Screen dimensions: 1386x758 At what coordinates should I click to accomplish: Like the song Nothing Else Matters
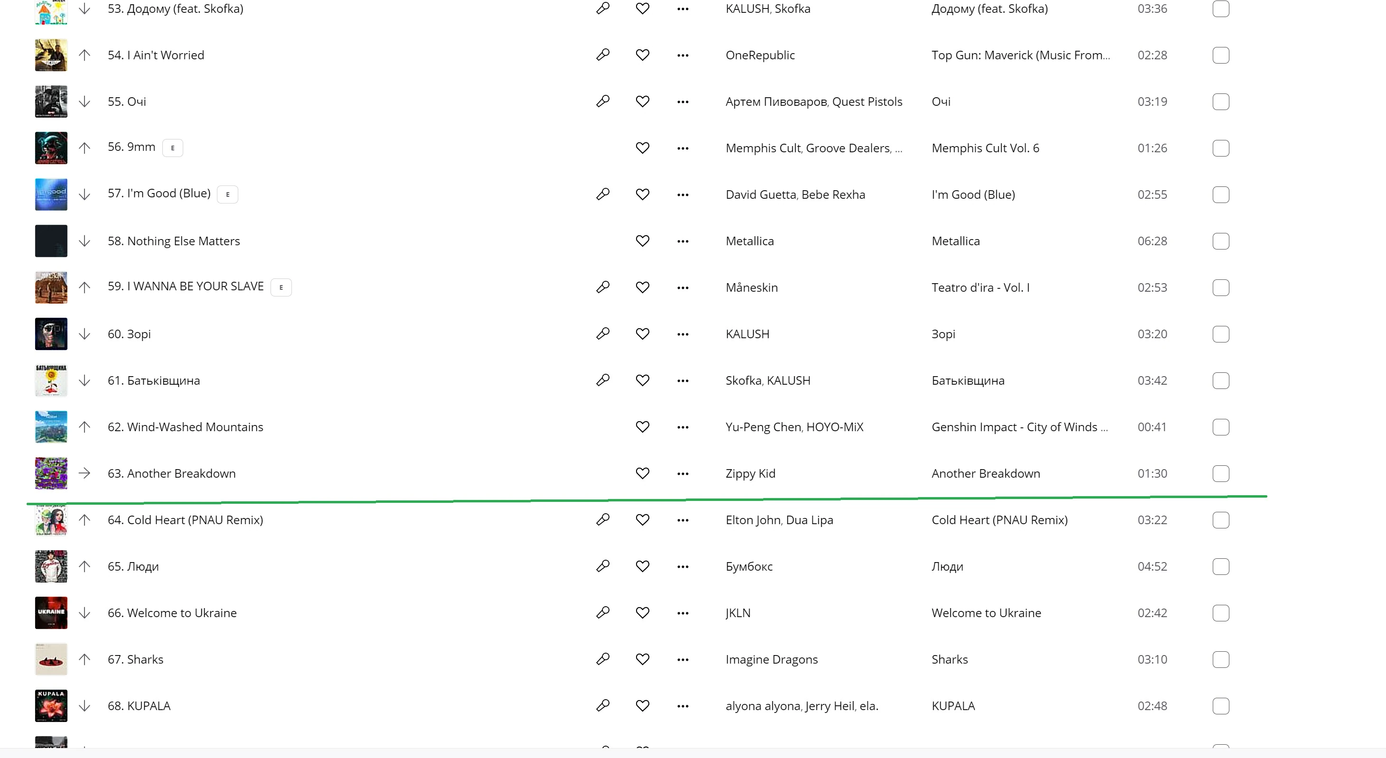(x=642, y=241)
